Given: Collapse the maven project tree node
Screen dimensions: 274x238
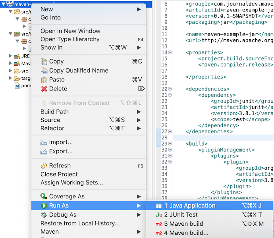Looking at the screenshot, I should tap(3, 4).
